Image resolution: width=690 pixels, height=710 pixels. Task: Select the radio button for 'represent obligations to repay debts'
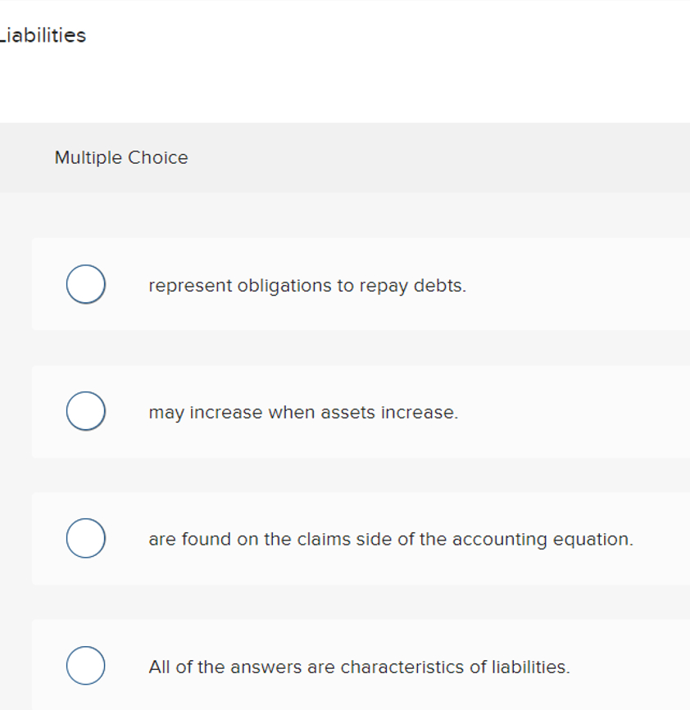click(85, 283)
